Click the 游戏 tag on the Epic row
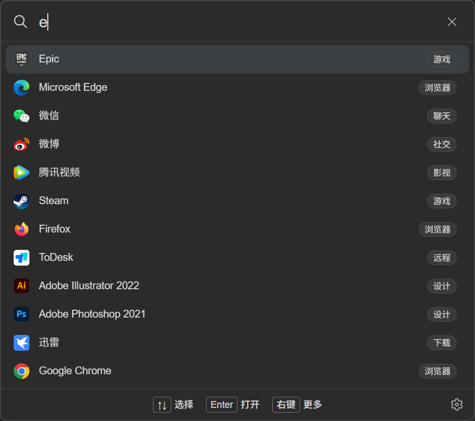The width and height of the screenshot is (475, 421). click(442, 59)
